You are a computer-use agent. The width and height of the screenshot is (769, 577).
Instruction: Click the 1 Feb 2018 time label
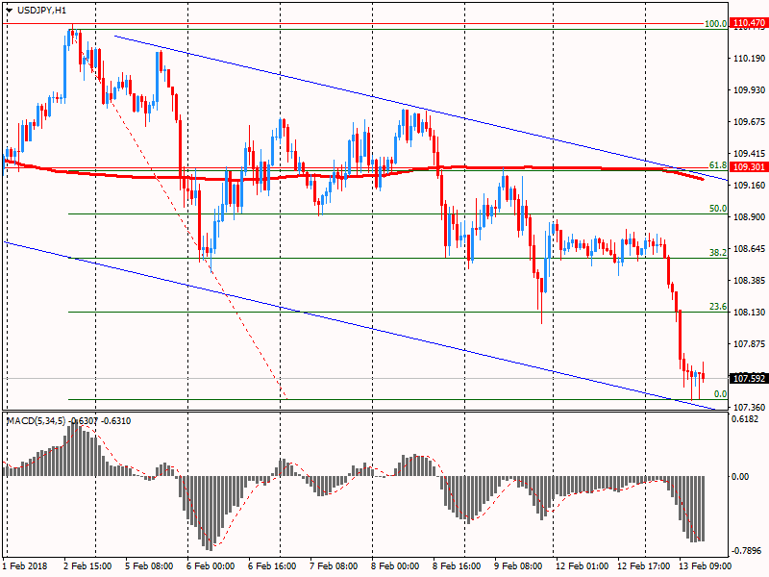tap(25, 565)
